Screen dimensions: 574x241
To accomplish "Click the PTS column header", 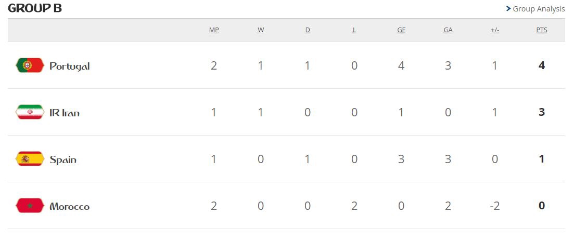I will pyautogui.click(x=542, y=30).
